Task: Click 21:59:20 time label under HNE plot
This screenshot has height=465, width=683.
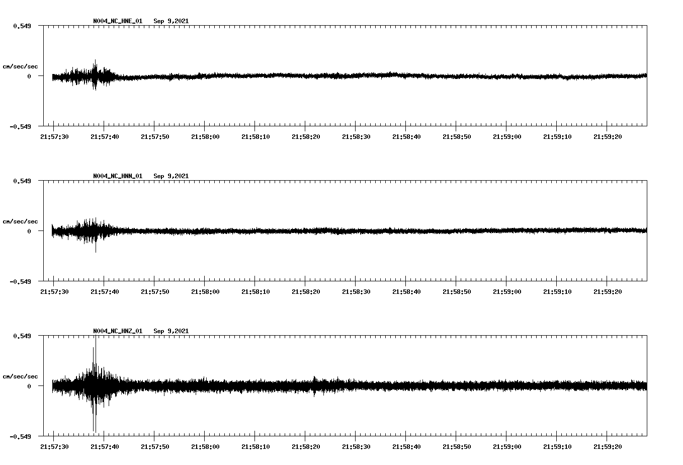Action: [x=608, y=137]
